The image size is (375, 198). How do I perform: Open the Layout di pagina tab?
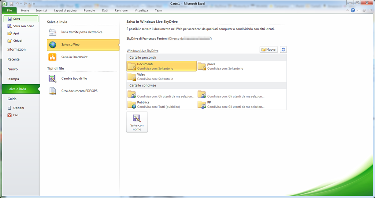[x=65, y=11]
